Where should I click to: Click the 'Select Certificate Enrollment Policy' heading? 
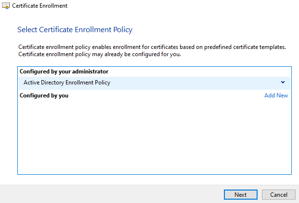[75, 30]
